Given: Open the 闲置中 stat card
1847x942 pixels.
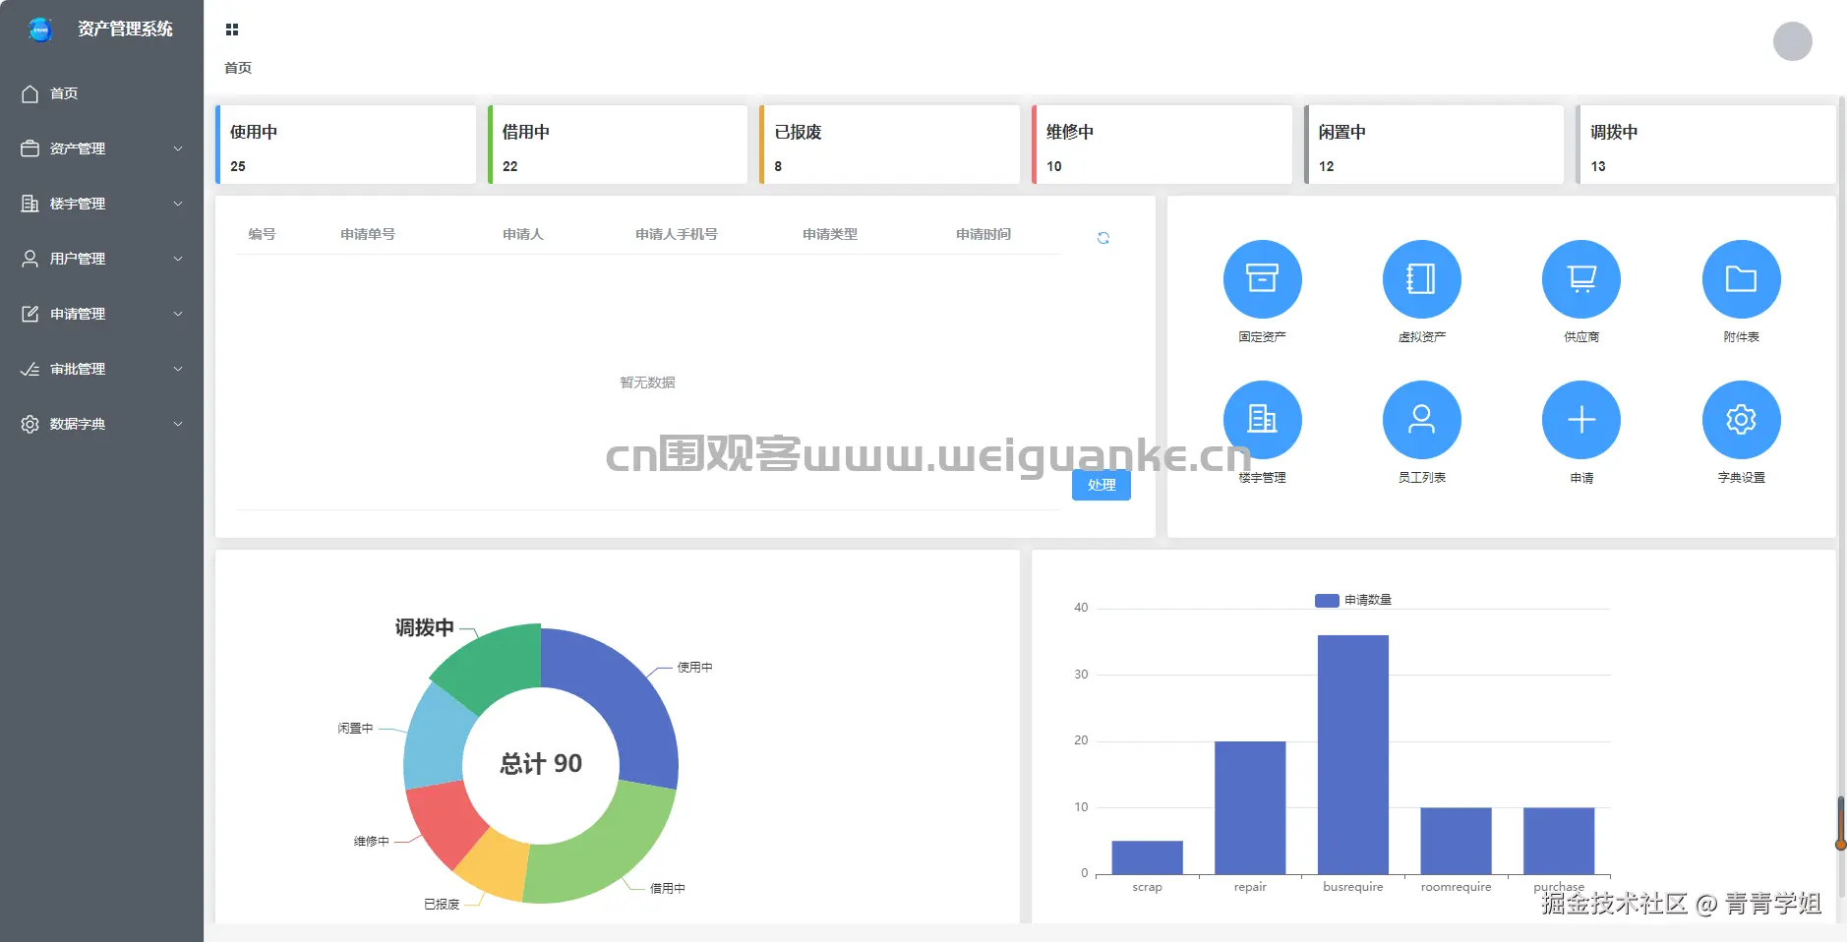Looking at the screenshot, I should coord(1434,145).
